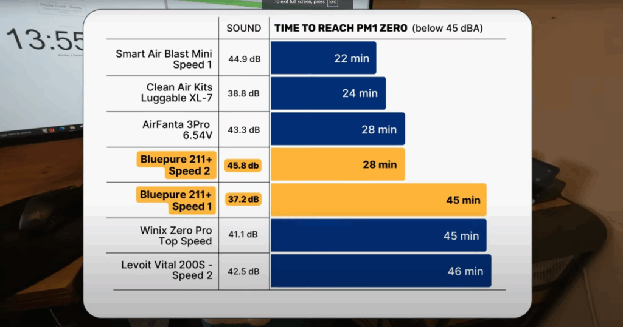The height and width of the screenshot is (327, 623).
Task: Click the blue 28 min AirFanta bar
Action: click(338, 129)
